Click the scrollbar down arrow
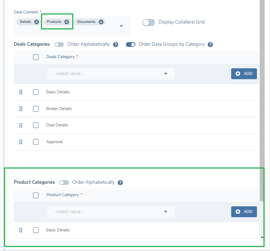The height and width of the screenshot is (251, 270). point(262,238)
